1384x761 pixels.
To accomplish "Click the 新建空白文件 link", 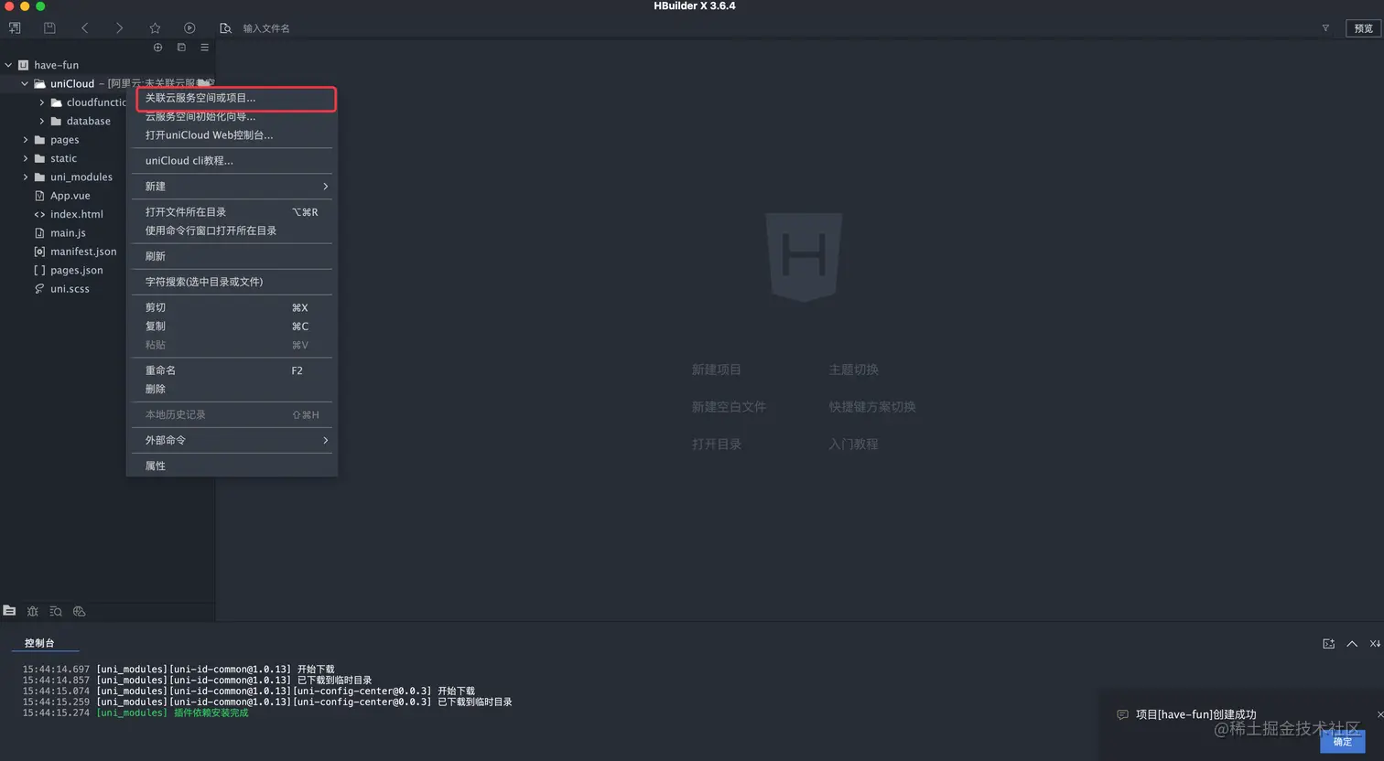I will pyautogui.click(x=729, y=407).
